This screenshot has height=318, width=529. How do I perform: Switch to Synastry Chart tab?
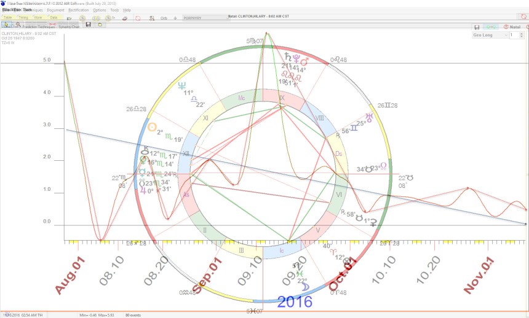click(69, 26)
